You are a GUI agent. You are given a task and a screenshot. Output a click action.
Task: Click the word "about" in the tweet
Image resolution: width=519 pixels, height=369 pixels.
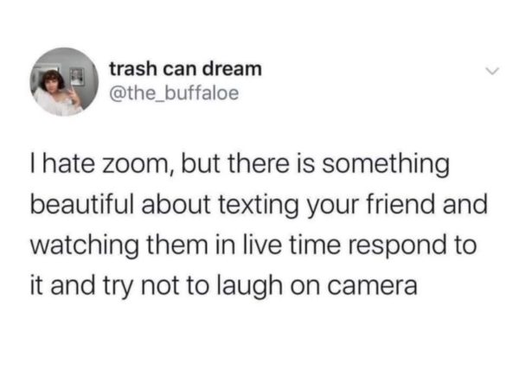pyautogui.click(x=176, y=204)
